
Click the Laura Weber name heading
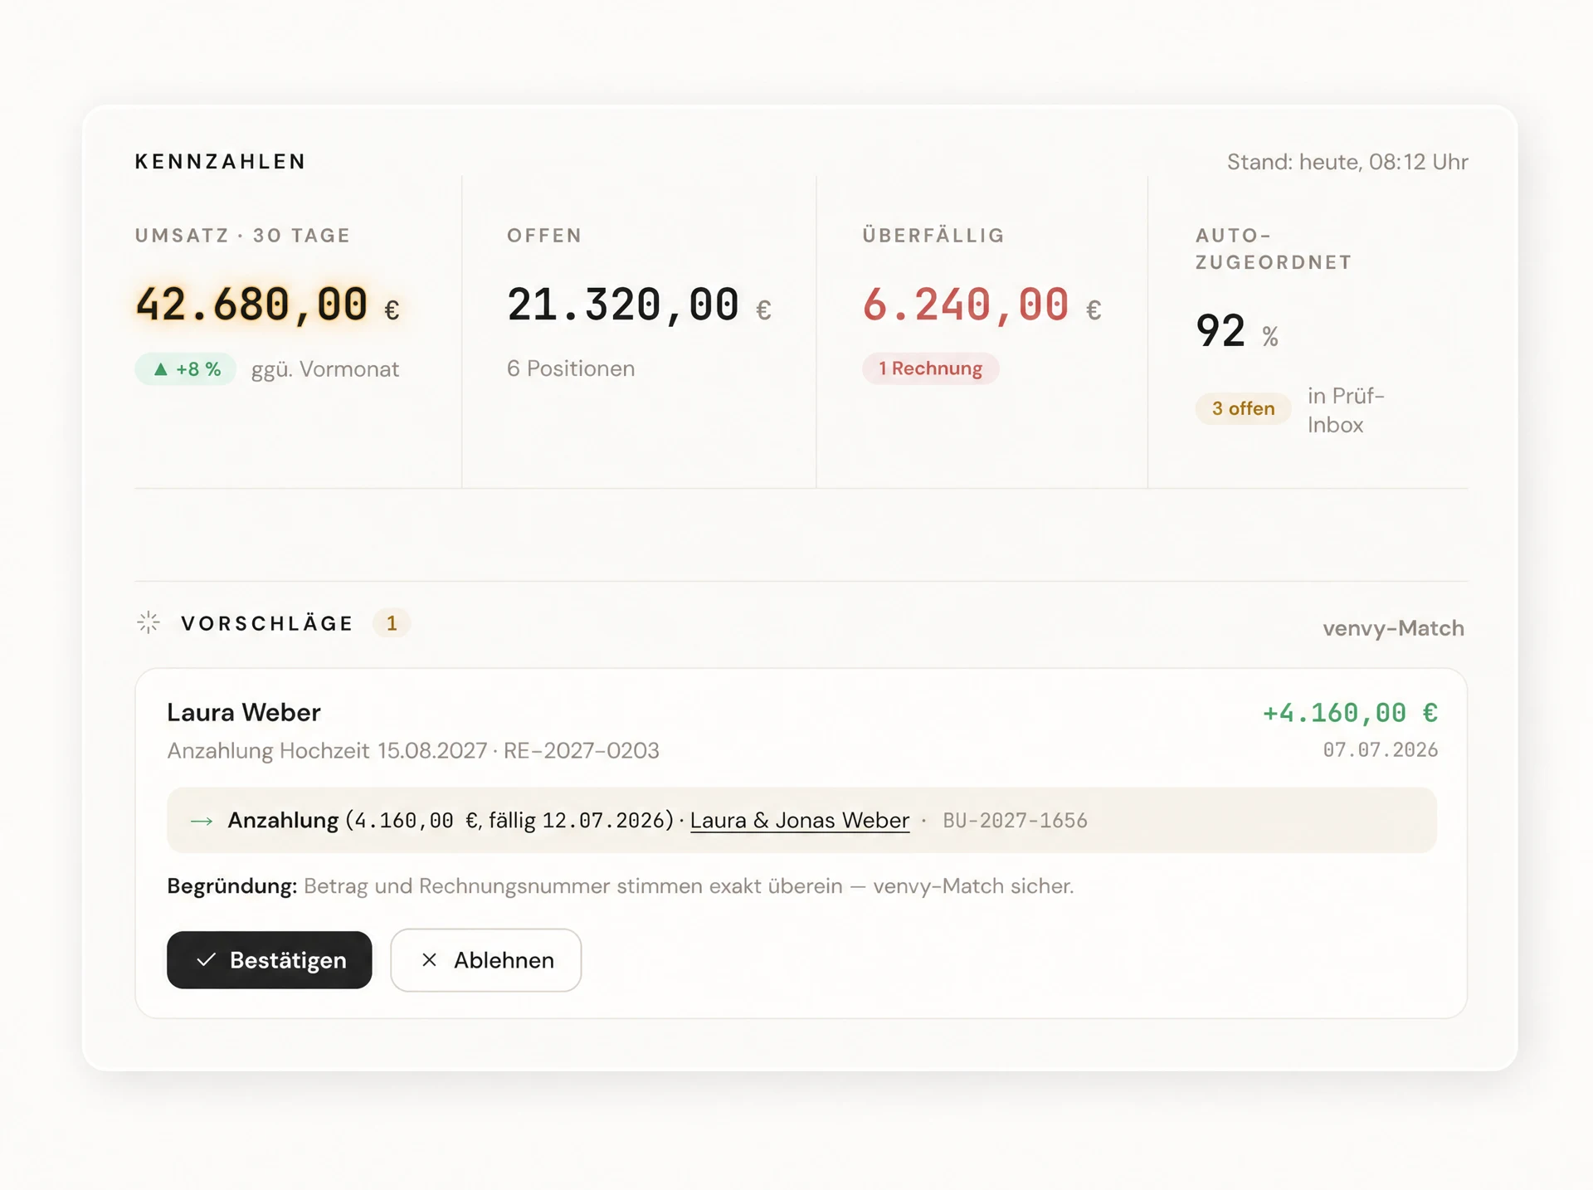(244, 712)
